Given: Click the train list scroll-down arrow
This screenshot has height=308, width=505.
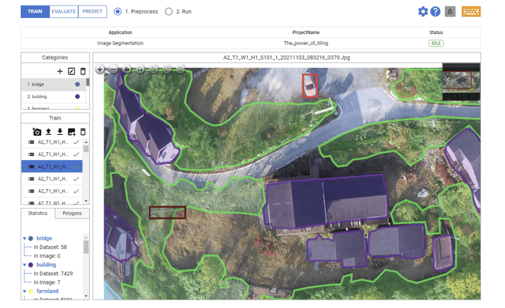Looking at the screenshot, I should pos(86,201).
